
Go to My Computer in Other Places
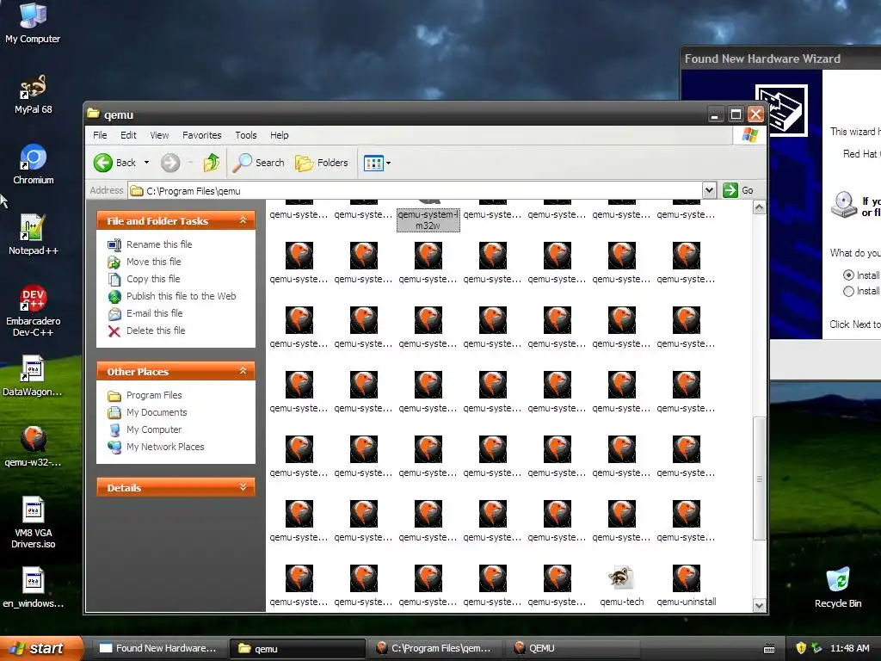pos(154,429)
